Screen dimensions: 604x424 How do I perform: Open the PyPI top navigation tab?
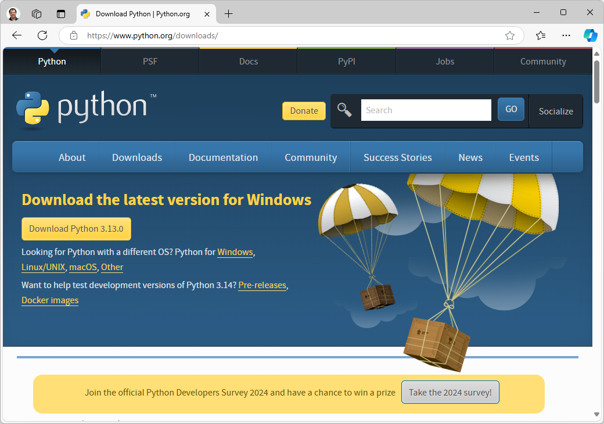(347, 61)
